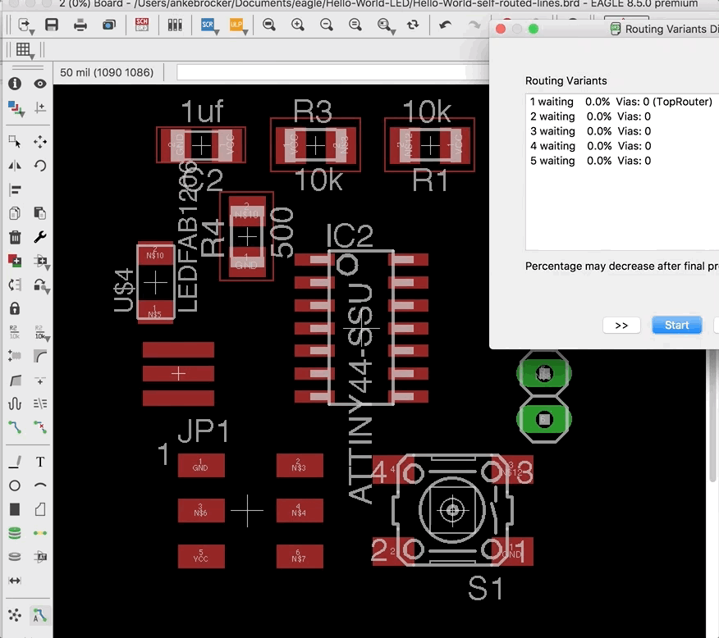Screen dimensions: 719x638
Task: Select the Align tool
Action: [15, 189]
